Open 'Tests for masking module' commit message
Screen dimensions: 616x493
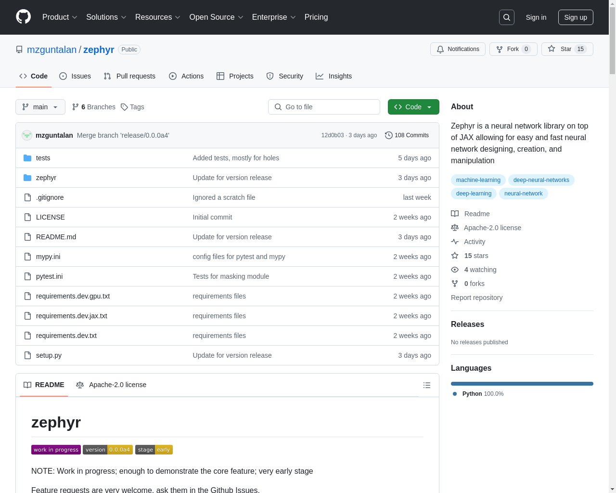(x=231, y=276)
